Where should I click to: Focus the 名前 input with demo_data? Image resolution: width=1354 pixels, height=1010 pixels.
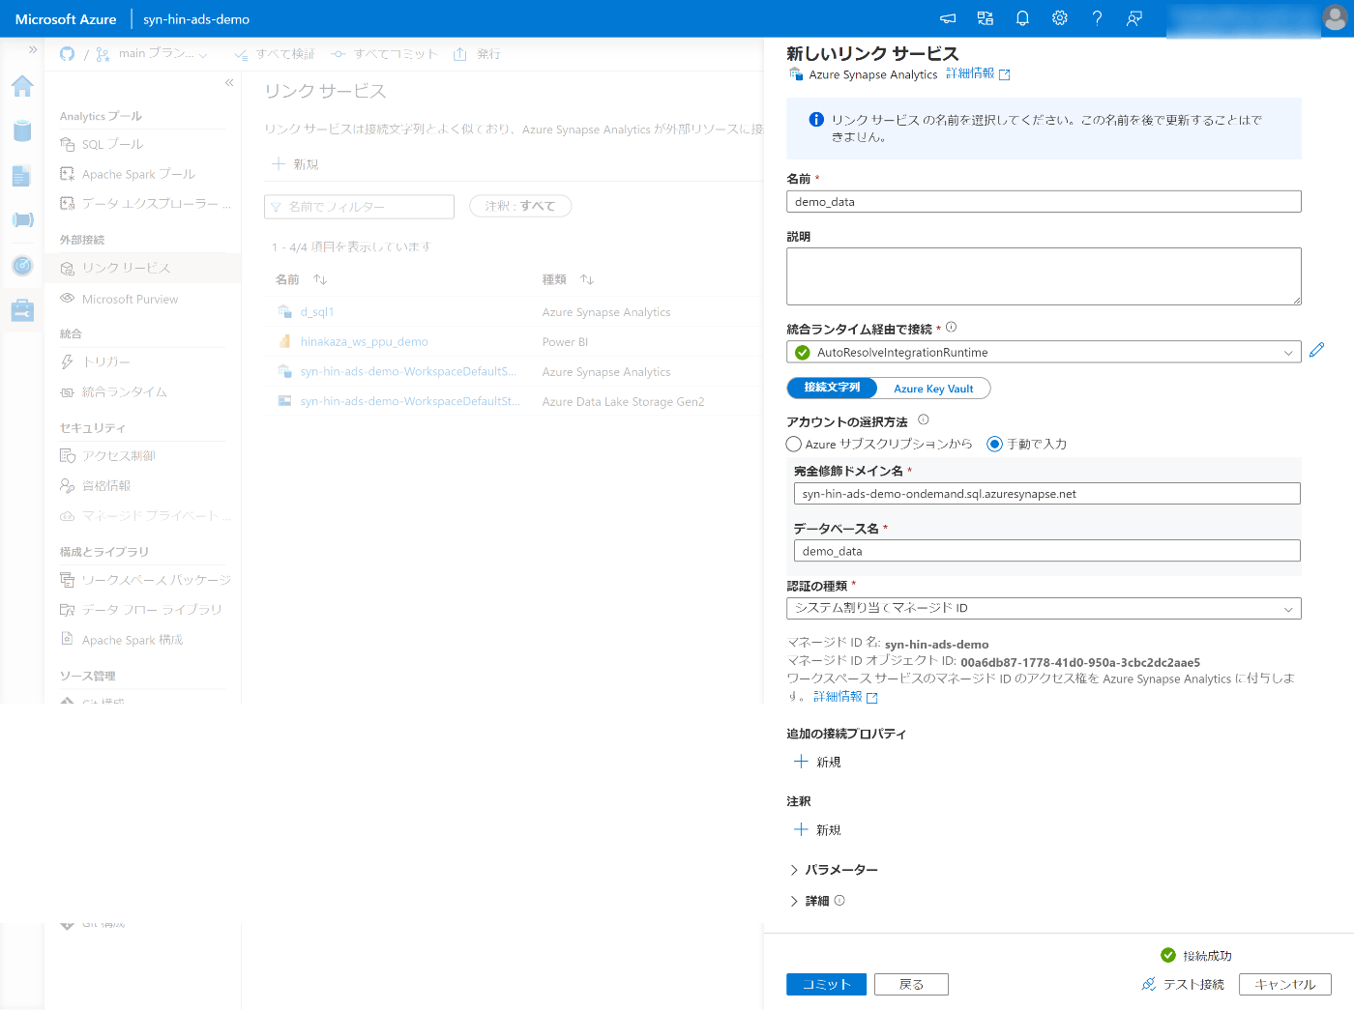(1044, 201)
